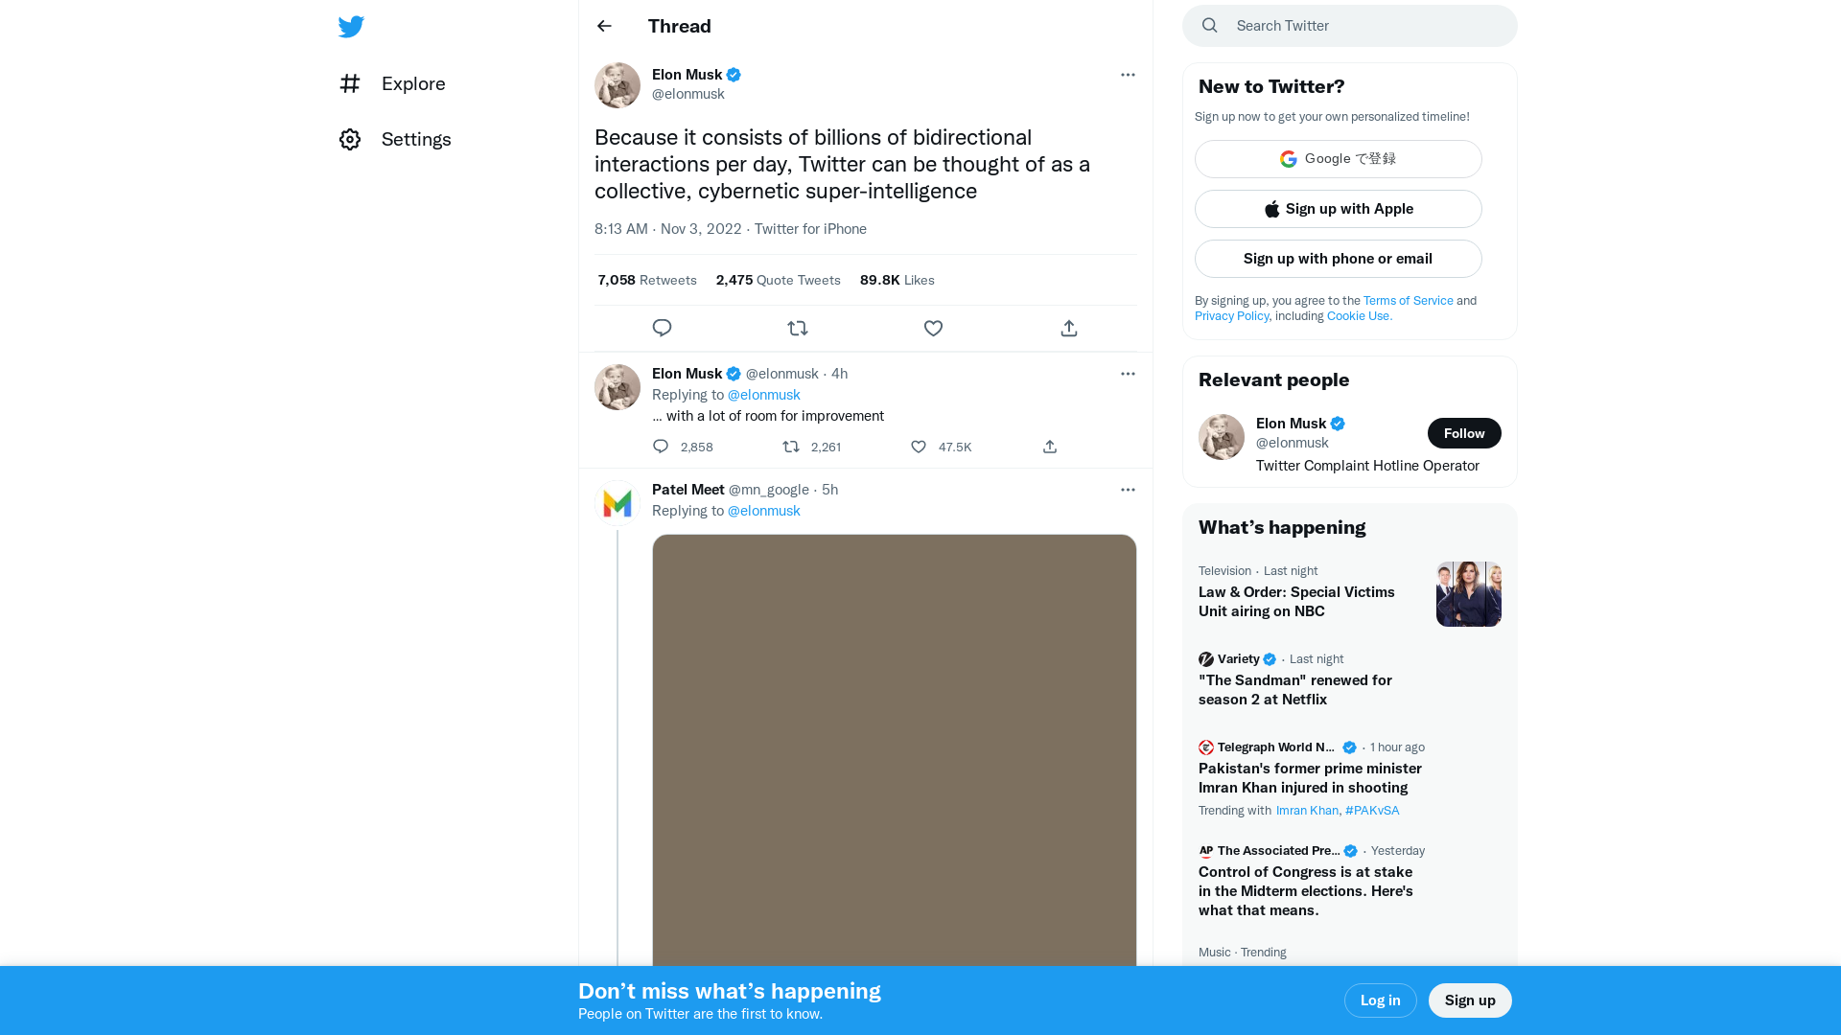Viewport: 1841px width, 1035px height.
Task: Click the Sign up with phone or email button
Action: coord(1338,258)
